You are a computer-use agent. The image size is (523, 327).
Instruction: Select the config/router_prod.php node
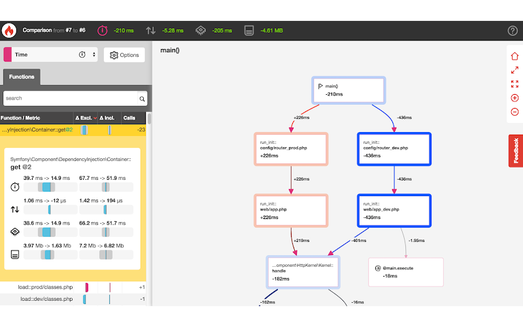(291, 149)
